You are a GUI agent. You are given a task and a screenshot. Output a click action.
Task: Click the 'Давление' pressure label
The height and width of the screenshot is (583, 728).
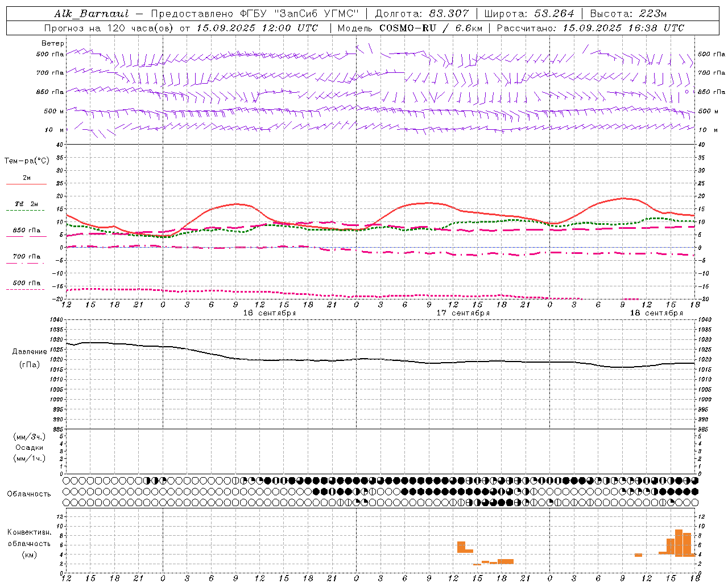[x=30, y=352]
